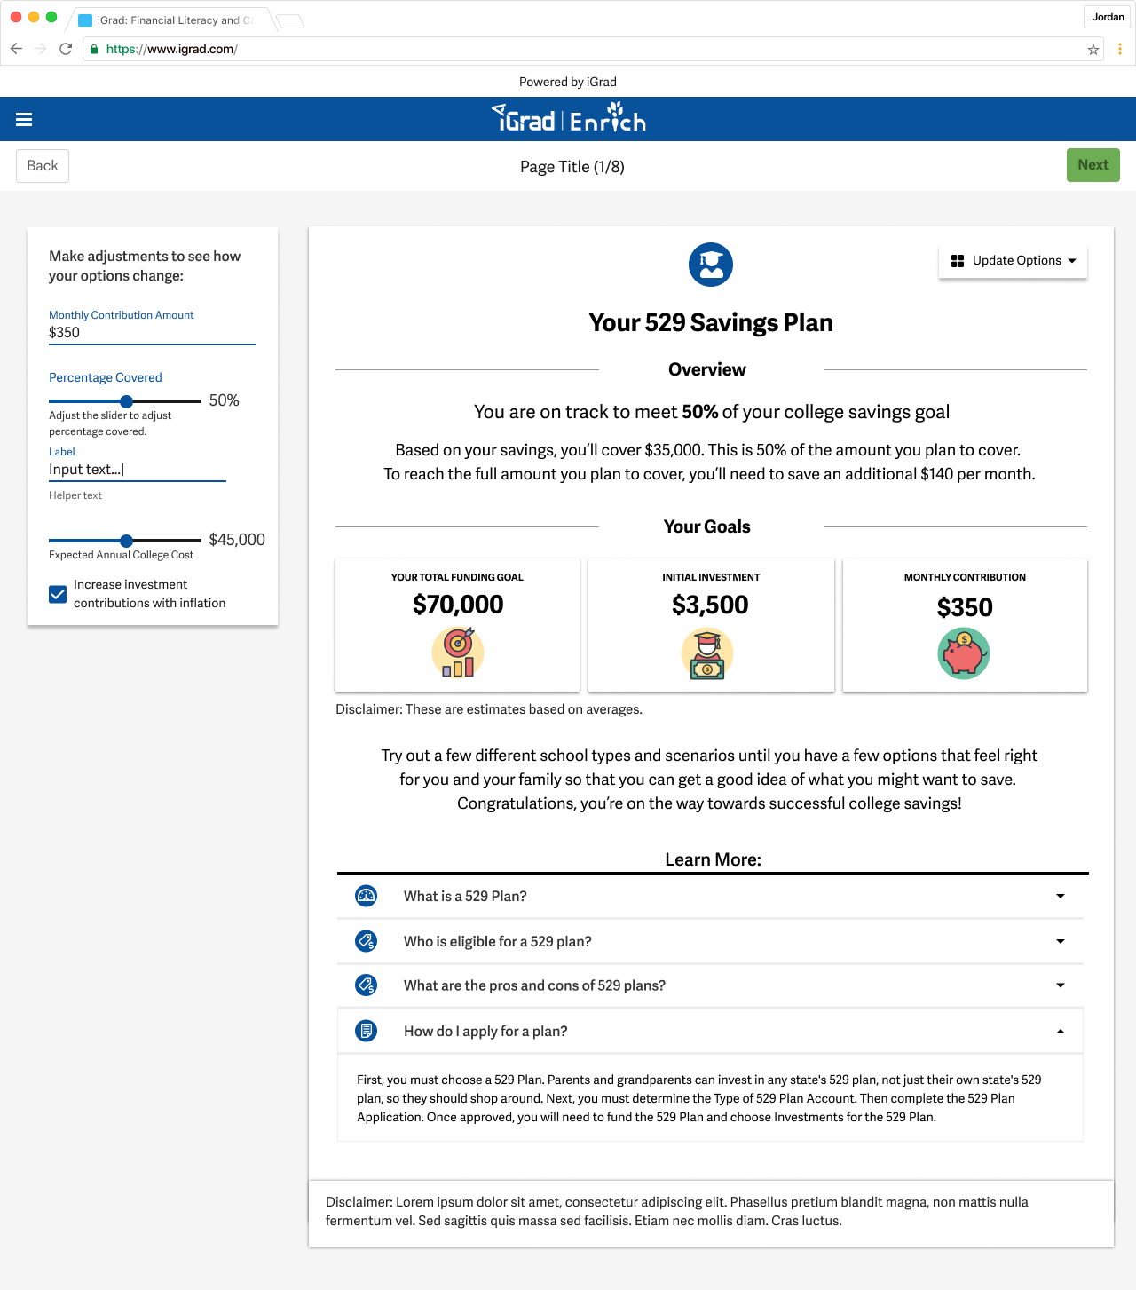
Task: Click the tab favicon for iGrad
Action: pyautogui.click(x=85, y=20)
